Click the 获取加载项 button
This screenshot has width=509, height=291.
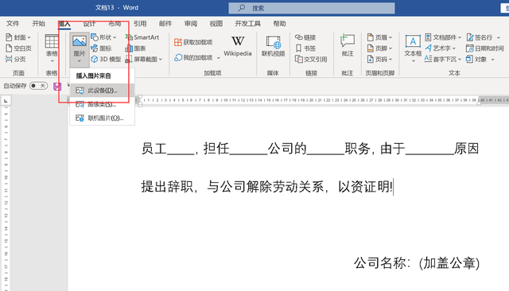[x=193, y=42]
